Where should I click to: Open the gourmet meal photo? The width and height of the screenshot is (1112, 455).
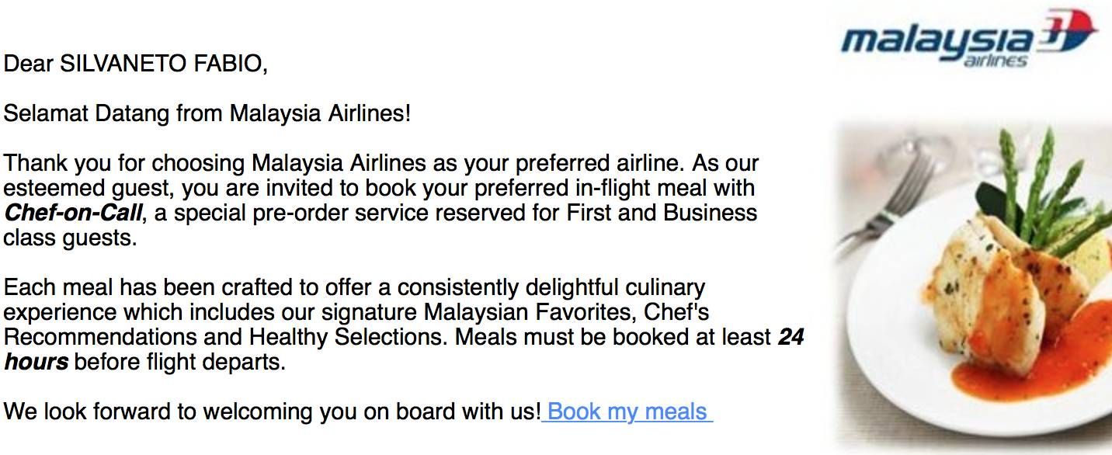point(971,286)
